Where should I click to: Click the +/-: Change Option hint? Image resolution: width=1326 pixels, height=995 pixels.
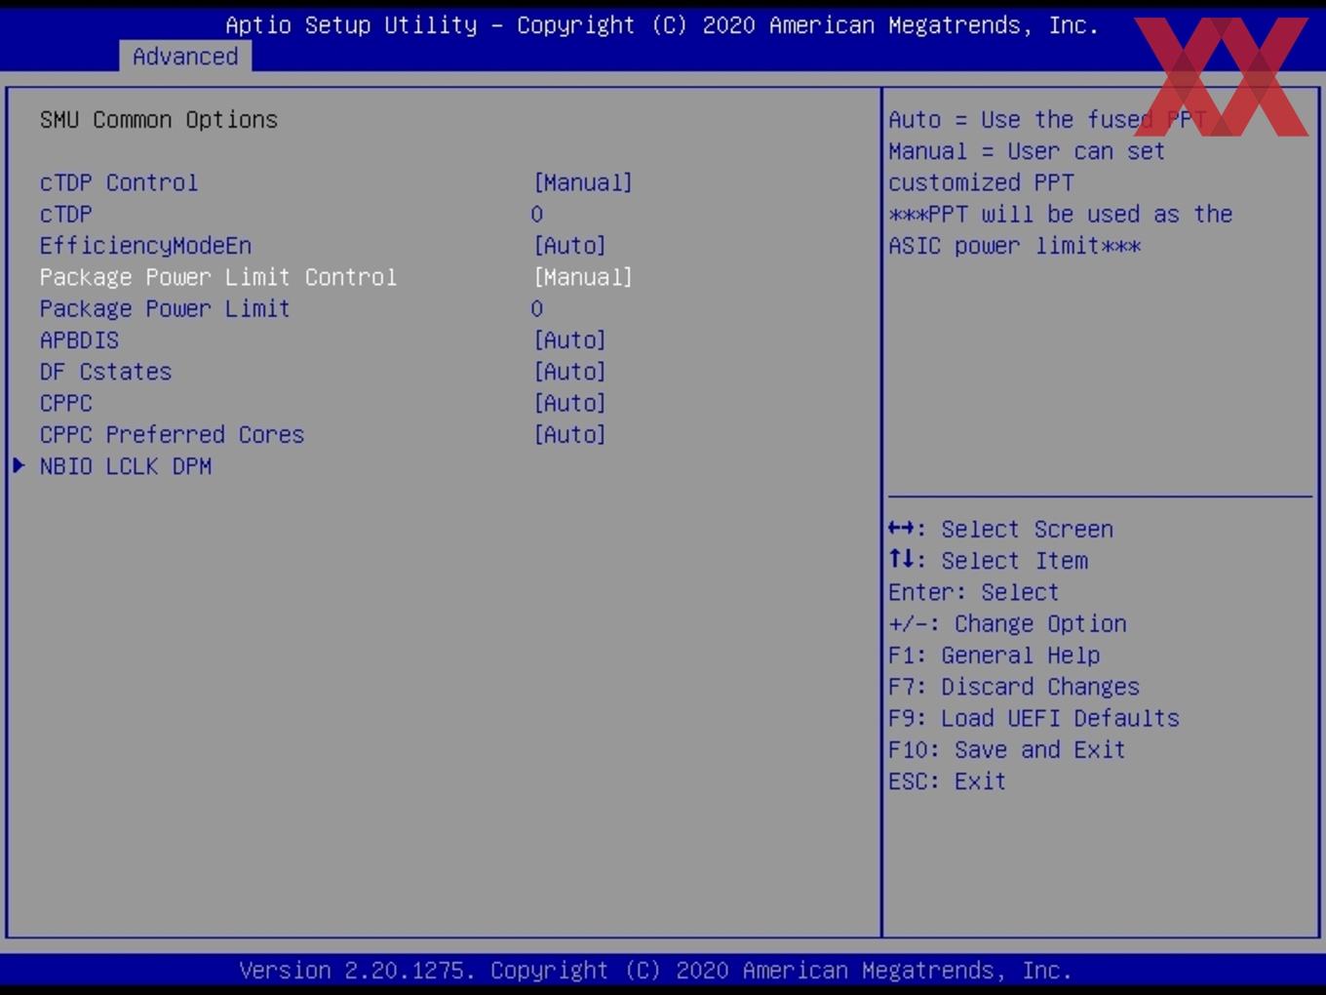pyautogui.click(x=1007, y=623)
